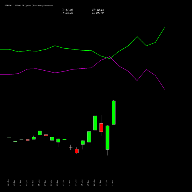The width and height of the screenshot is (192, 192).
Task: Select the tall green candle for 23 Jan
Action: [x=114, y=113]
